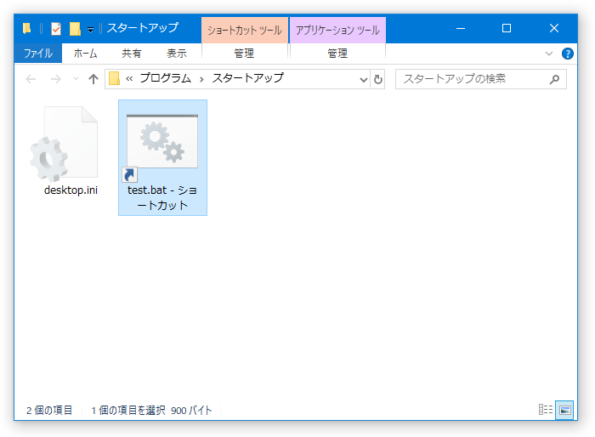The height and width of the screenshot is (437, 595).
Task: Navigate to プログラム in the address bar
Action: [x=166, y=78]
